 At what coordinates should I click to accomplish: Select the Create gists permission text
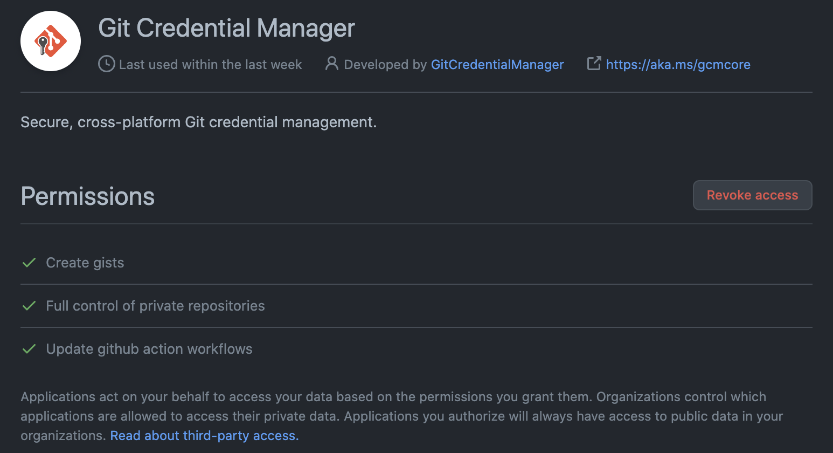point(85,263)
